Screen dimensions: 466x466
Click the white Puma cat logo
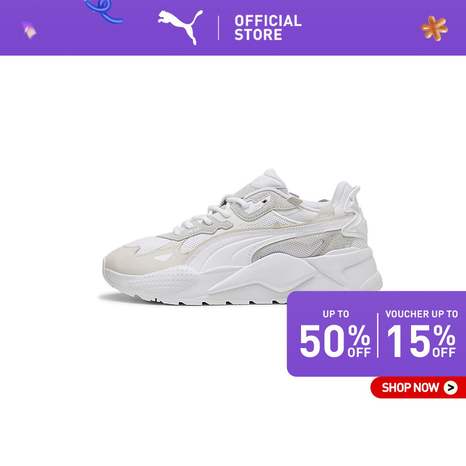pyautogui.click(x=180, y=27)
